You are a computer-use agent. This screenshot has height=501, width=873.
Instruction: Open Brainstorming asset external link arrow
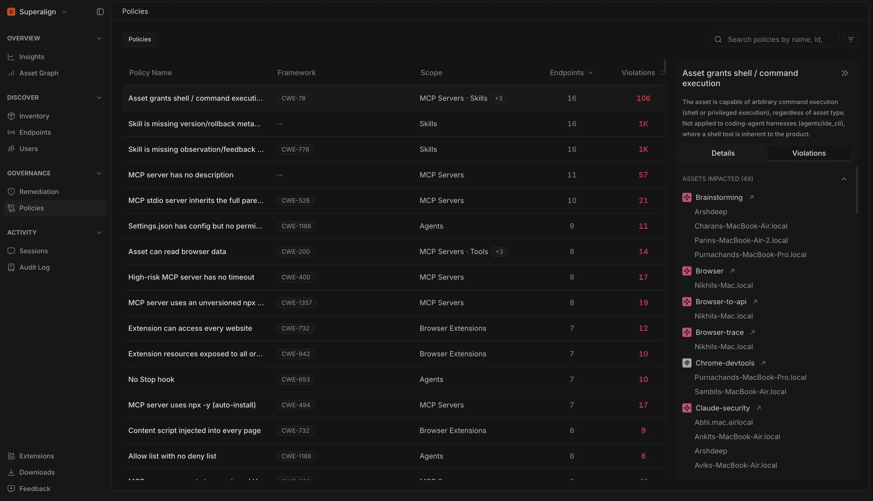point(751,197)
